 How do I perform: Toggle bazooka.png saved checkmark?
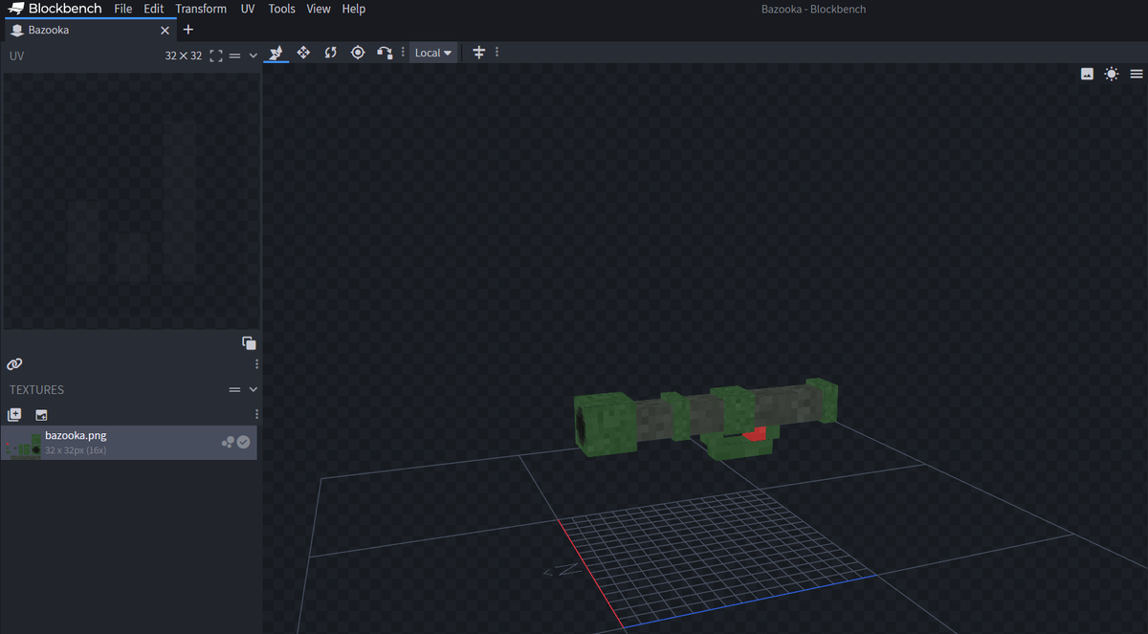[244, 443]
